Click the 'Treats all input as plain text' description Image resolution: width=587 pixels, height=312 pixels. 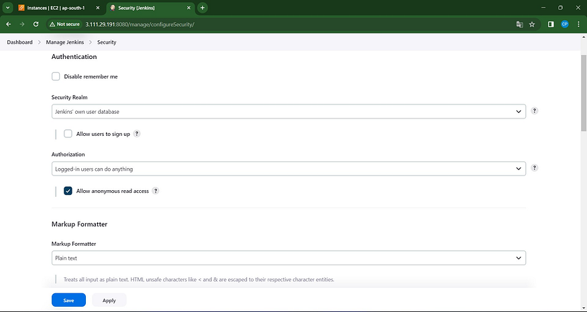(199, 279)
